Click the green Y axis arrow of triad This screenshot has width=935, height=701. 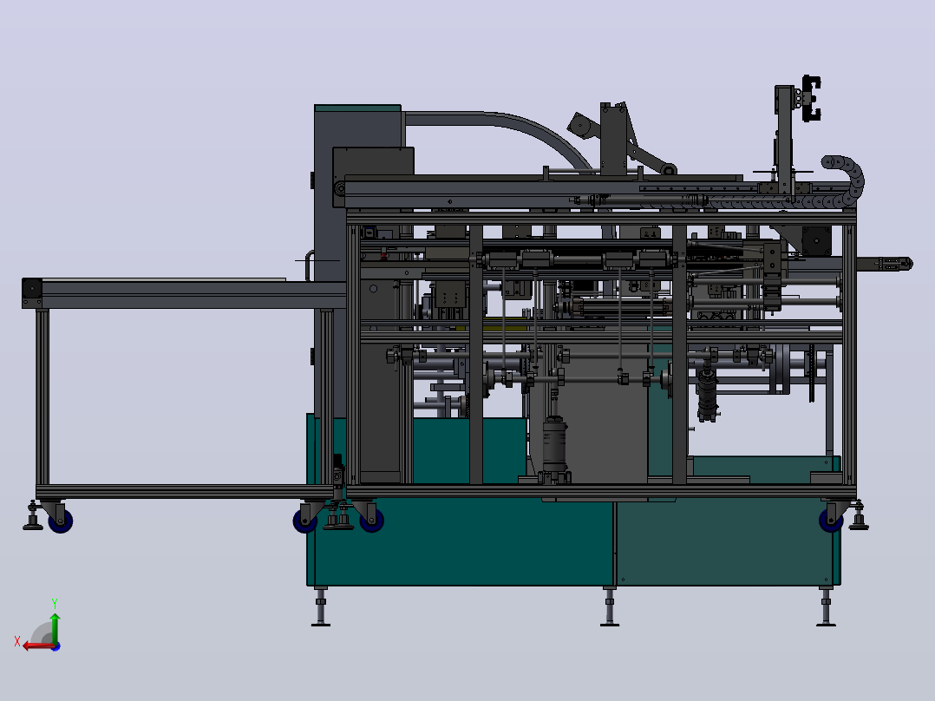pyautogui.click(x=55, y=627)
